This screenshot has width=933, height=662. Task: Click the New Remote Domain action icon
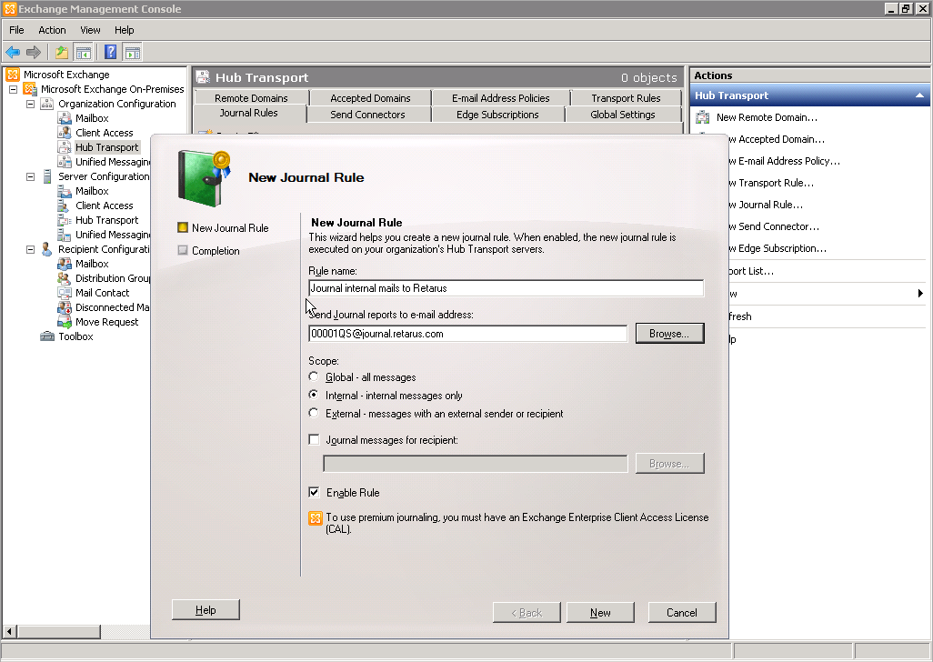[x=703, y=117]
